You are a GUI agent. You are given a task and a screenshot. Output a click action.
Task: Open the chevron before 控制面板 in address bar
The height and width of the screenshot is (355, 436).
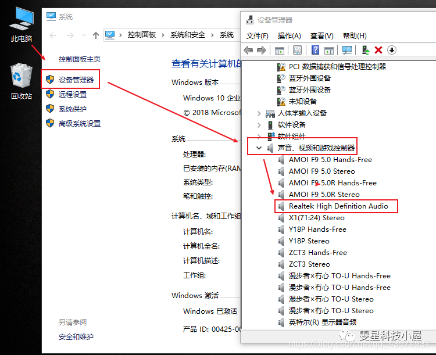tap(121, 35)
